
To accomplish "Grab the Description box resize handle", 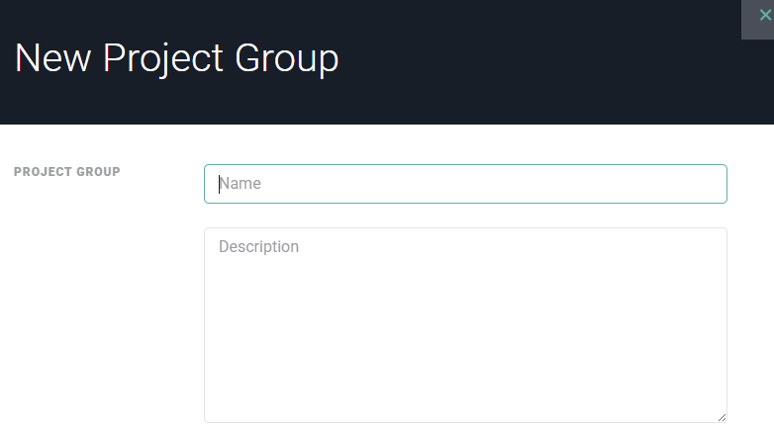I will point(721,417).
